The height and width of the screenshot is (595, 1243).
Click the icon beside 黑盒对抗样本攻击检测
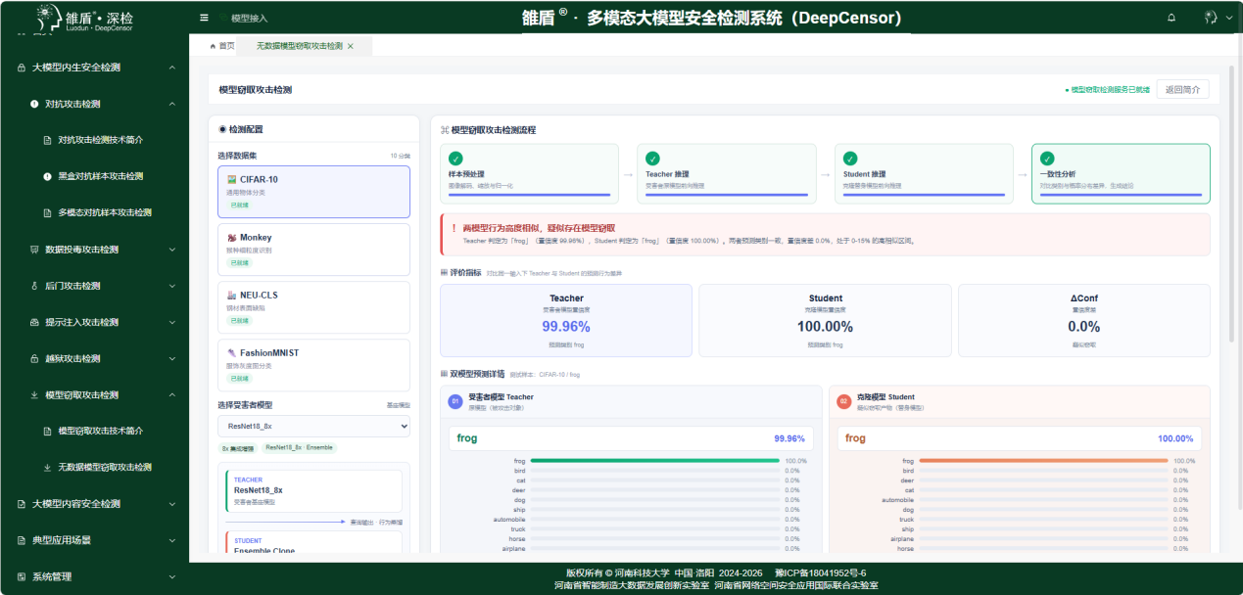[x=47, y=176]
